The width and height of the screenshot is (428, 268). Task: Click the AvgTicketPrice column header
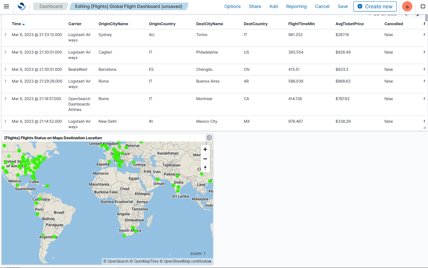coord(350,24)
